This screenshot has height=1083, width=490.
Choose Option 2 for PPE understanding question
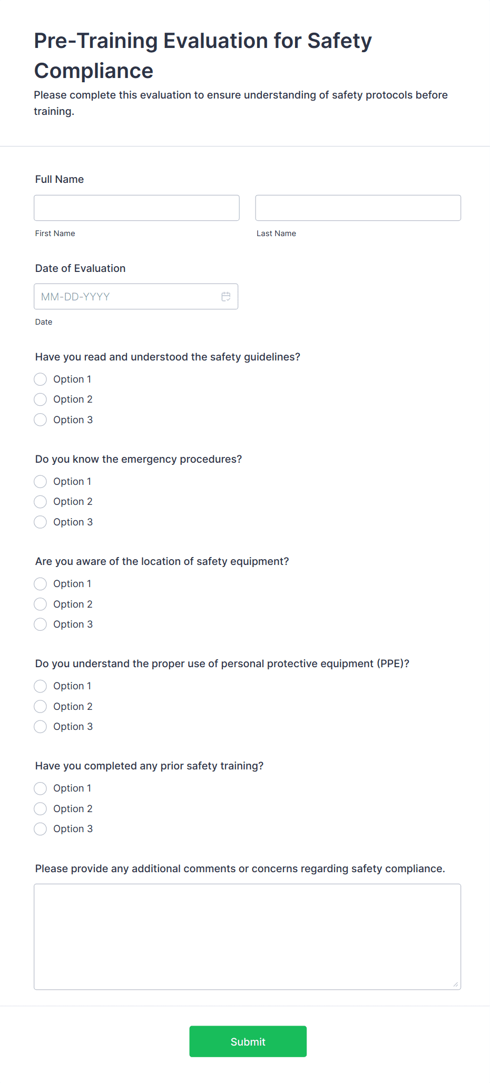point(40,706)
